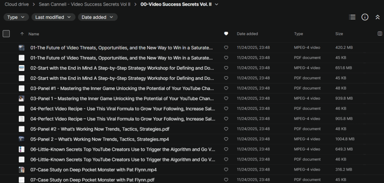Select 04-Perfect Video Recipe – MPEG-4 file name
The height and width of the screenshot is (183, 384).
pyautogui.click(x=123, y=119)
